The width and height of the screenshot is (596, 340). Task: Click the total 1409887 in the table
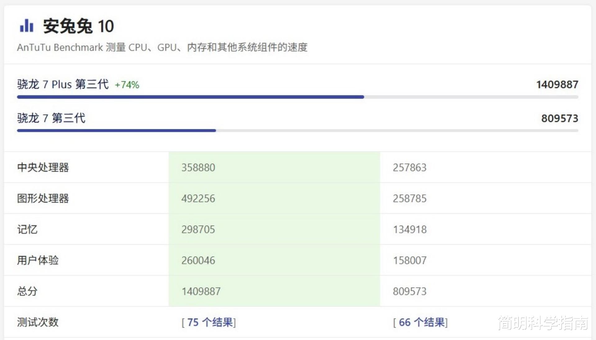tap(201, 292)
